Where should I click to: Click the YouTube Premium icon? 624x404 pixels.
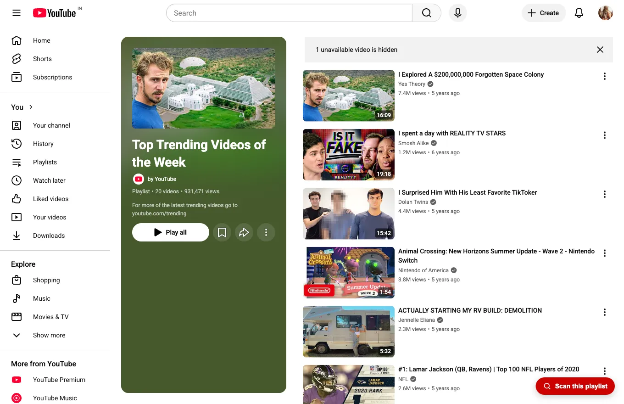point(17,380)
